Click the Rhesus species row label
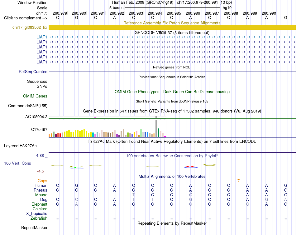The height and width of the screenshot is (235, 296). 41,190
